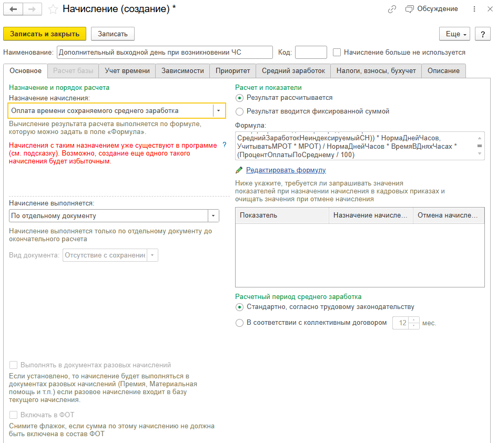
Task: Click the Назначение начисле... column header
Action: point(371,215)
